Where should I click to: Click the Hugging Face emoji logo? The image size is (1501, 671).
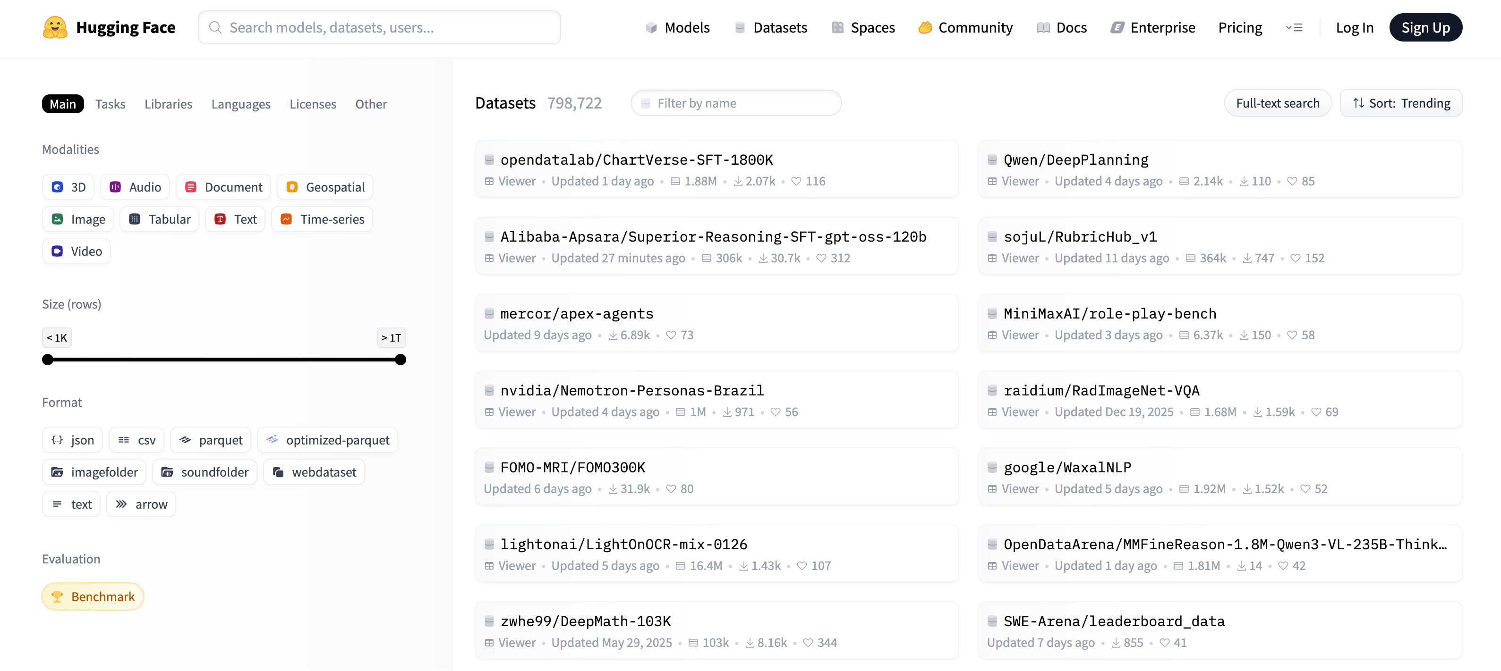[55, 27]
